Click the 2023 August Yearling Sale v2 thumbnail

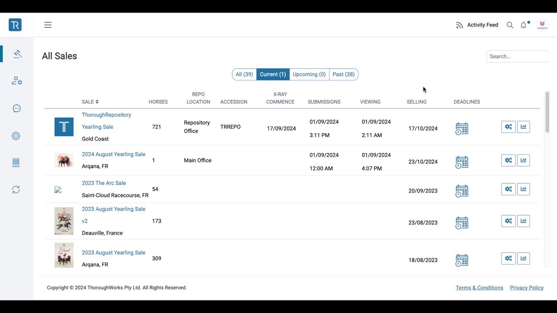tap(64, 221)
